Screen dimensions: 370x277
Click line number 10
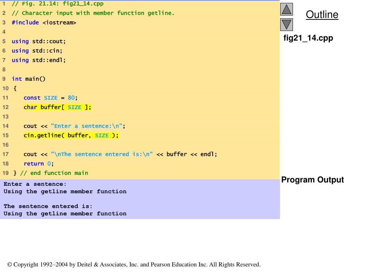pos(5,88)
